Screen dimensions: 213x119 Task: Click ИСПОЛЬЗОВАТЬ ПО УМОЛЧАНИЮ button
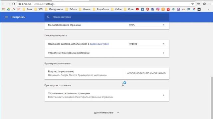(146, 73)
